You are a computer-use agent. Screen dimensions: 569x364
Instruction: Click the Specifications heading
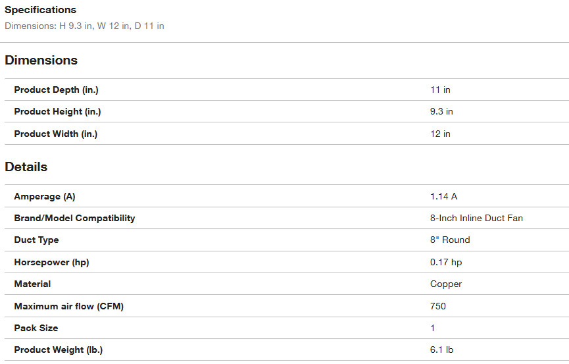click(x=40, y=10)
